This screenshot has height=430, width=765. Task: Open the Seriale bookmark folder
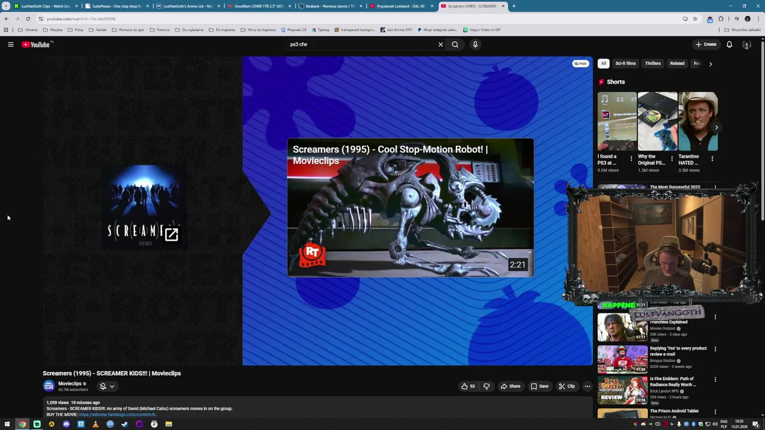click(x=97, y=30)
